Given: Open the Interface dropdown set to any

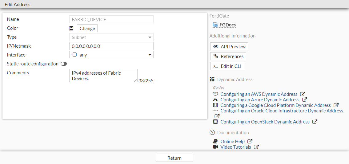Looking at the screenshot, I should tap(111, 55).
